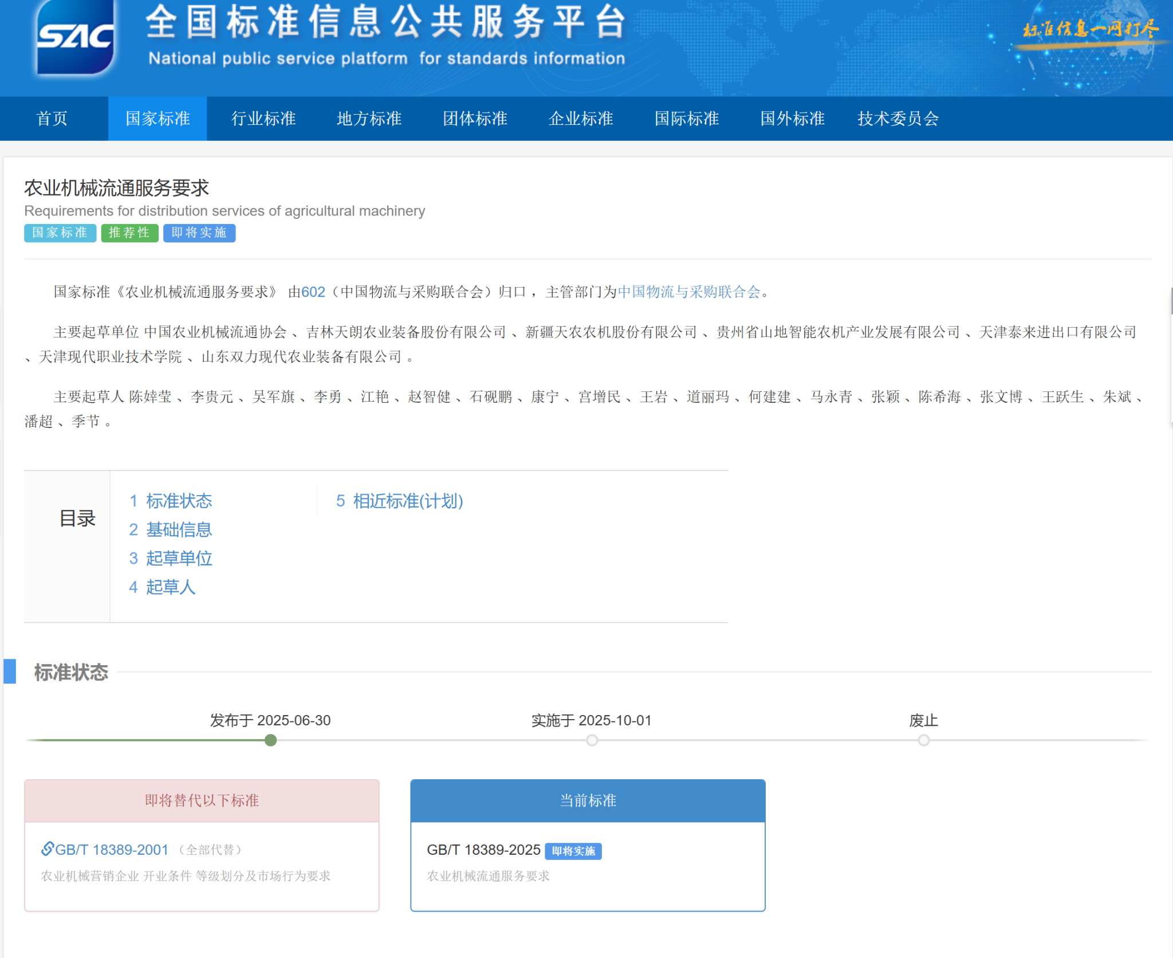
Task: Open the 首页 nav item
Action: pyautogui.click(x=52, y=119)
